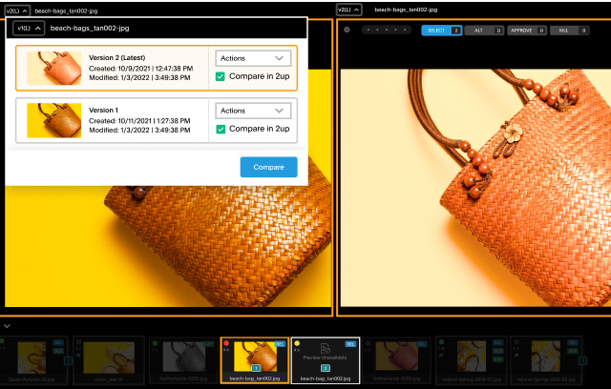Click the SEL tag on orange-bordered thumbnail
The width and height of the screenshot is (611, 389).
280,344
